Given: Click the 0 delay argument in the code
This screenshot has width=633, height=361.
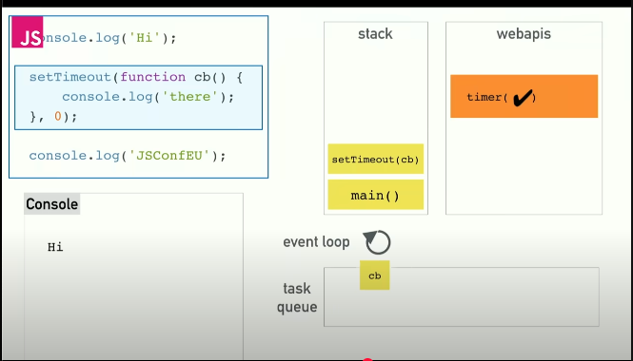Looking at the screenshot, I should (58, 117).
